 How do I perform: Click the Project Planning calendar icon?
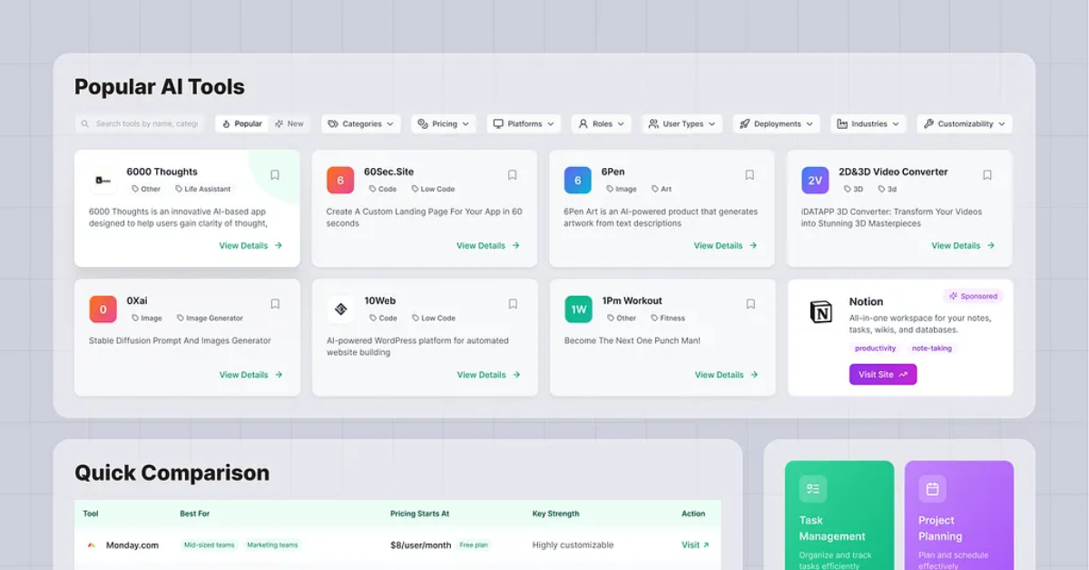(x=932, y=489)
